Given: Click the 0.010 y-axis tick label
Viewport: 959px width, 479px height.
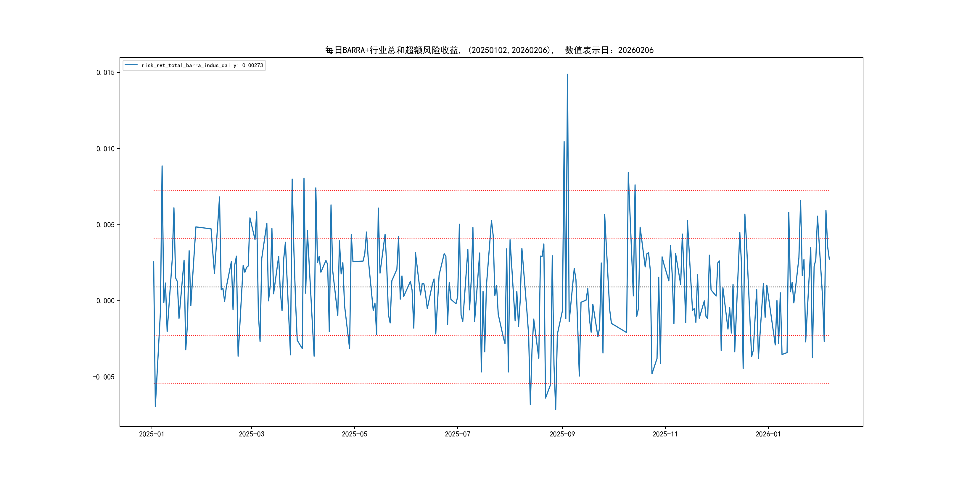Looking at the screenshot, I should pos(105,149).
